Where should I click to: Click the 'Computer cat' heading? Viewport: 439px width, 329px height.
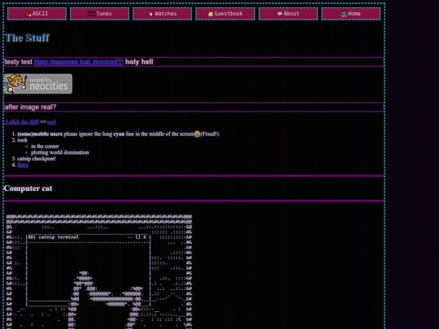pyautogui.click(x=28, y=188)
